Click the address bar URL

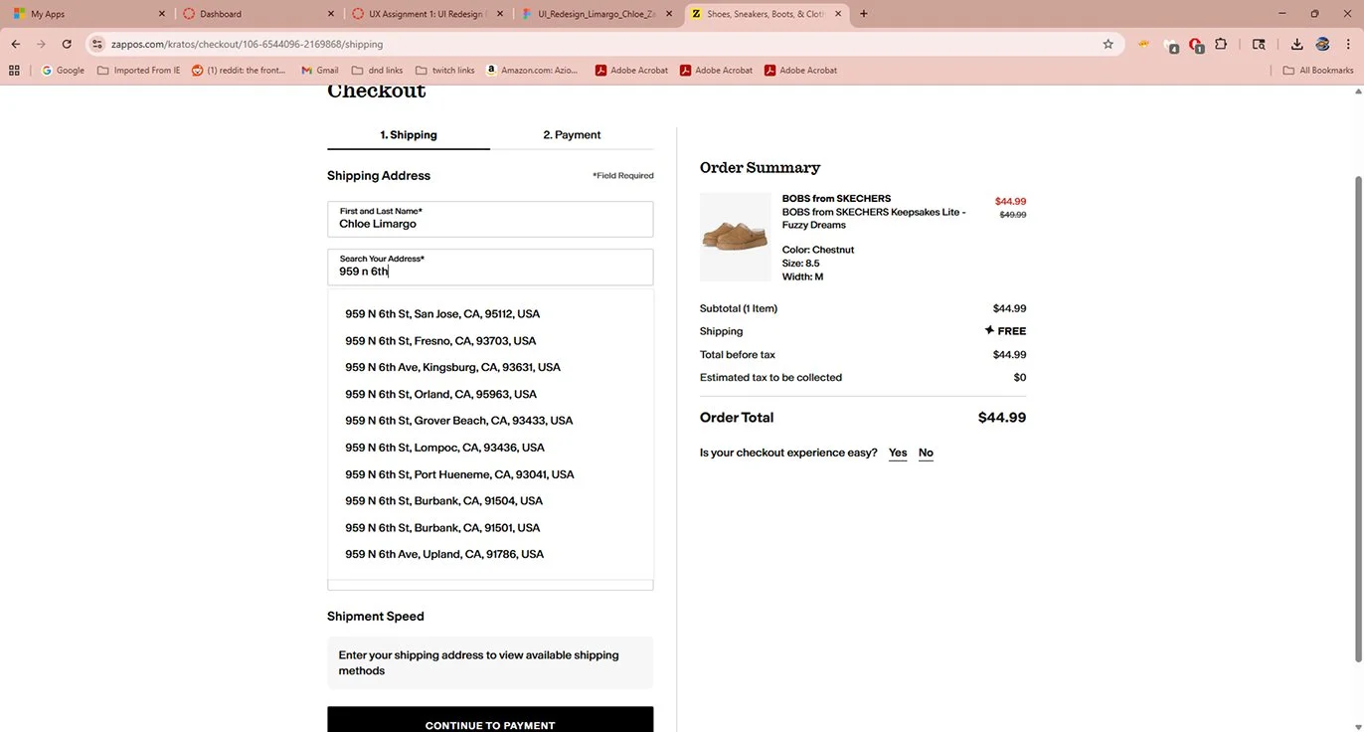tap(247, 44)
